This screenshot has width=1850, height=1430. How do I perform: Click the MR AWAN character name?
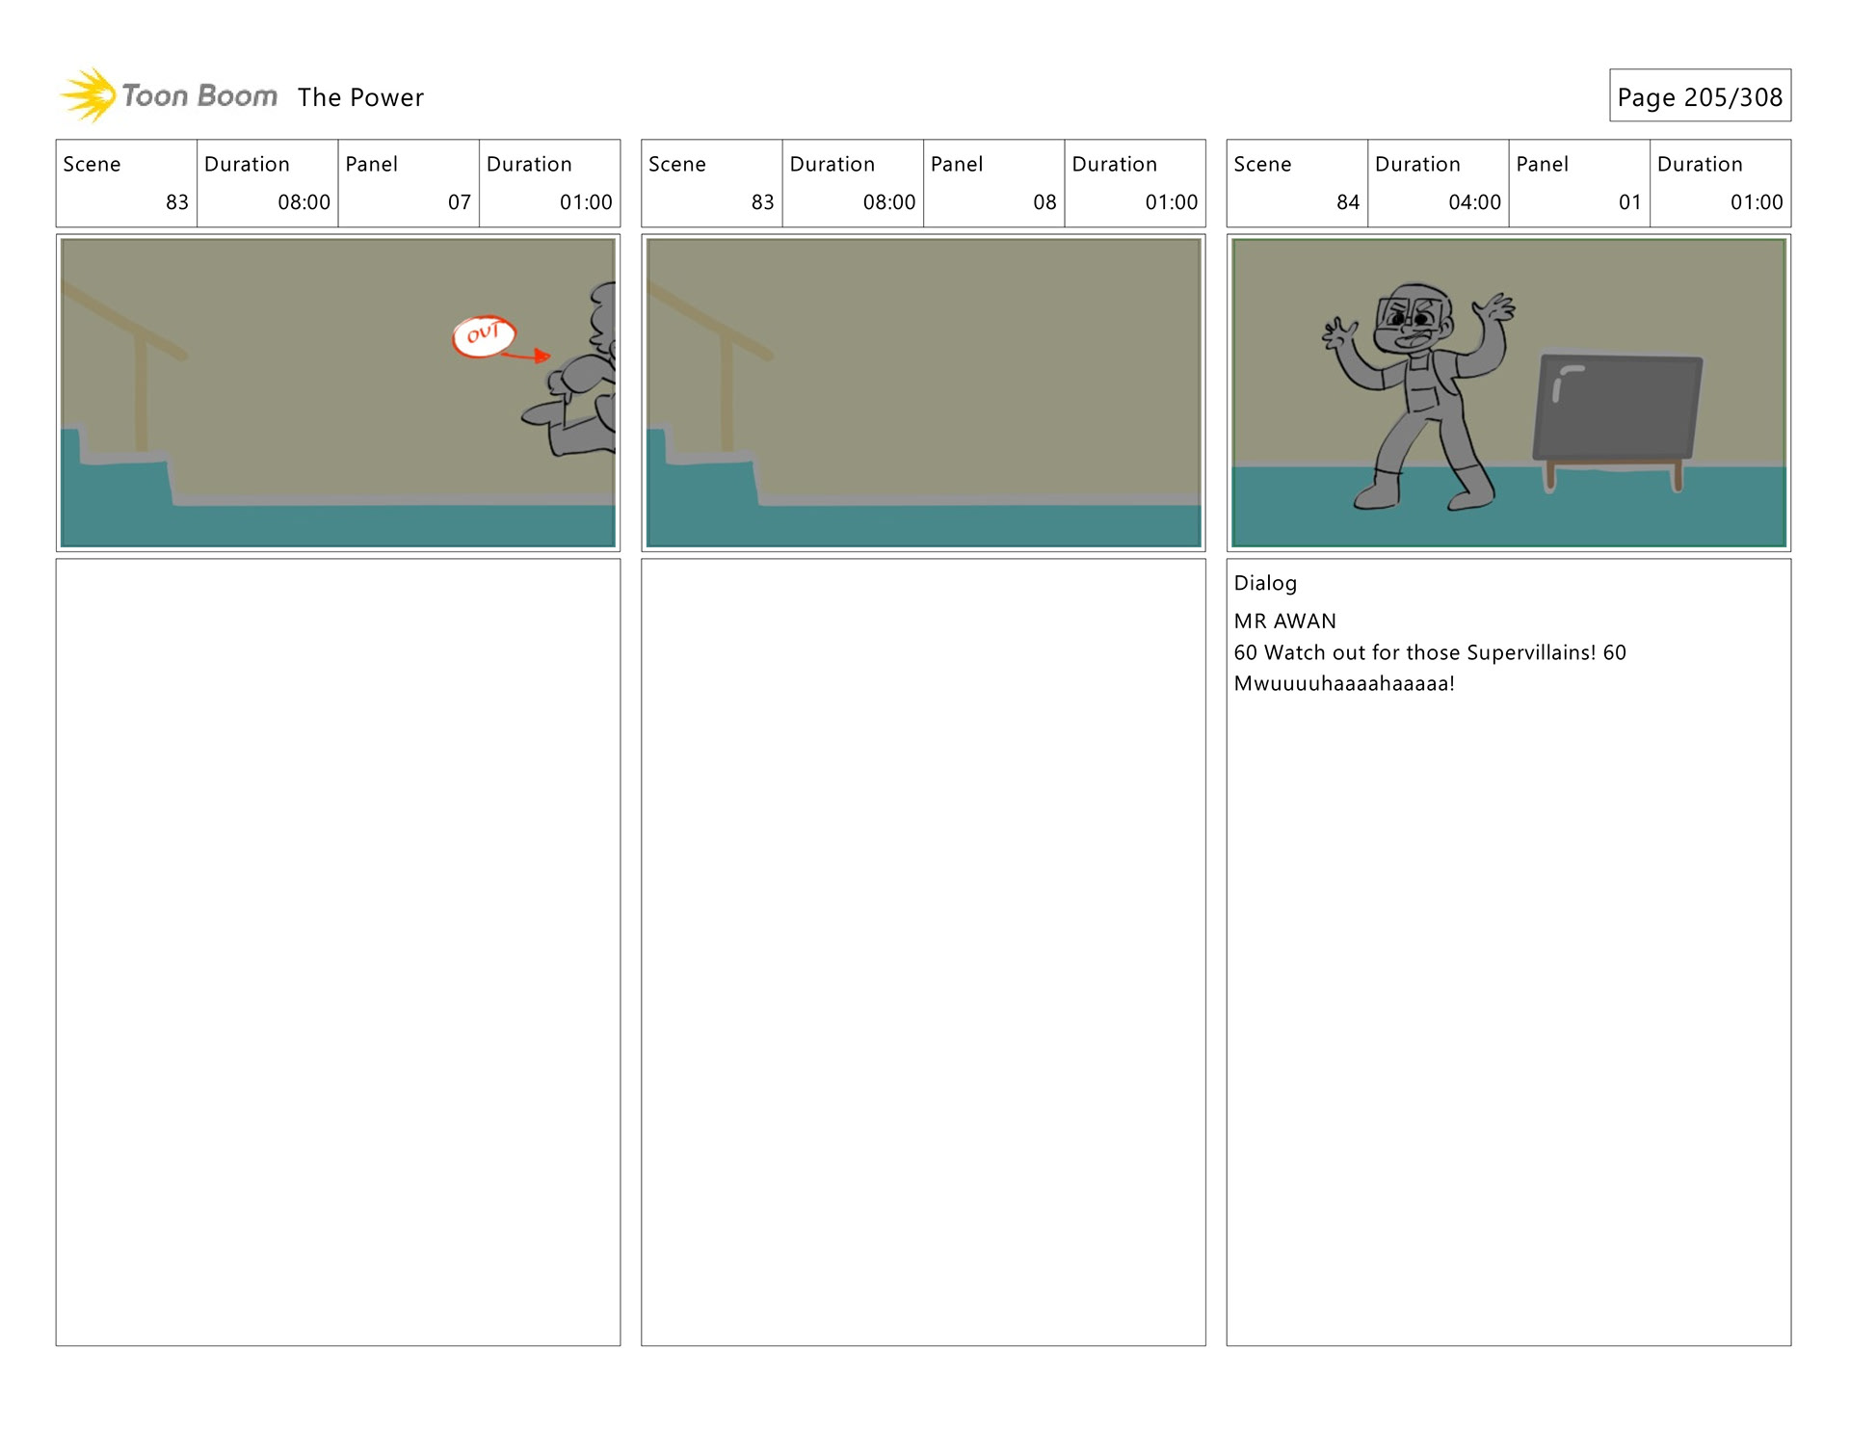pyautogui.click(x=1284, y=622)
